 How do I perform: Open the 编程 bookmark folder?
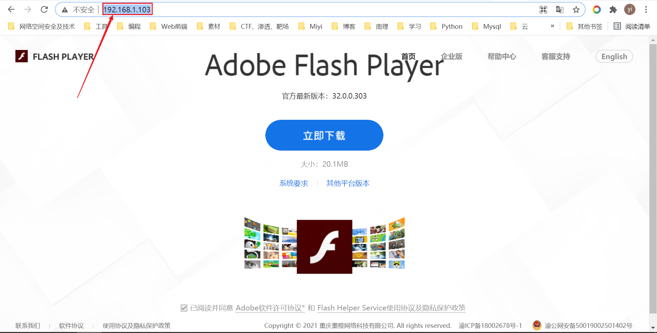[129, 26]
